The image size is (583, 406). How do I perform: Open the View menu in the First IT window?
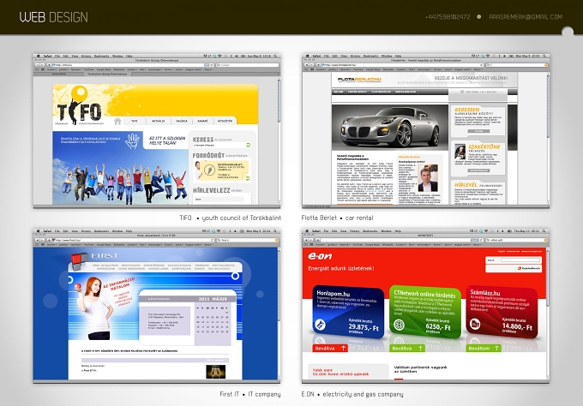click(75, 231)
